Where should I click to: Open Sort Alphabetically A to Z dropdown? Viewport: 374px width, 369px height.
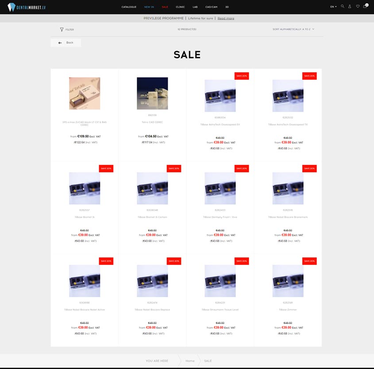[293, 29]
